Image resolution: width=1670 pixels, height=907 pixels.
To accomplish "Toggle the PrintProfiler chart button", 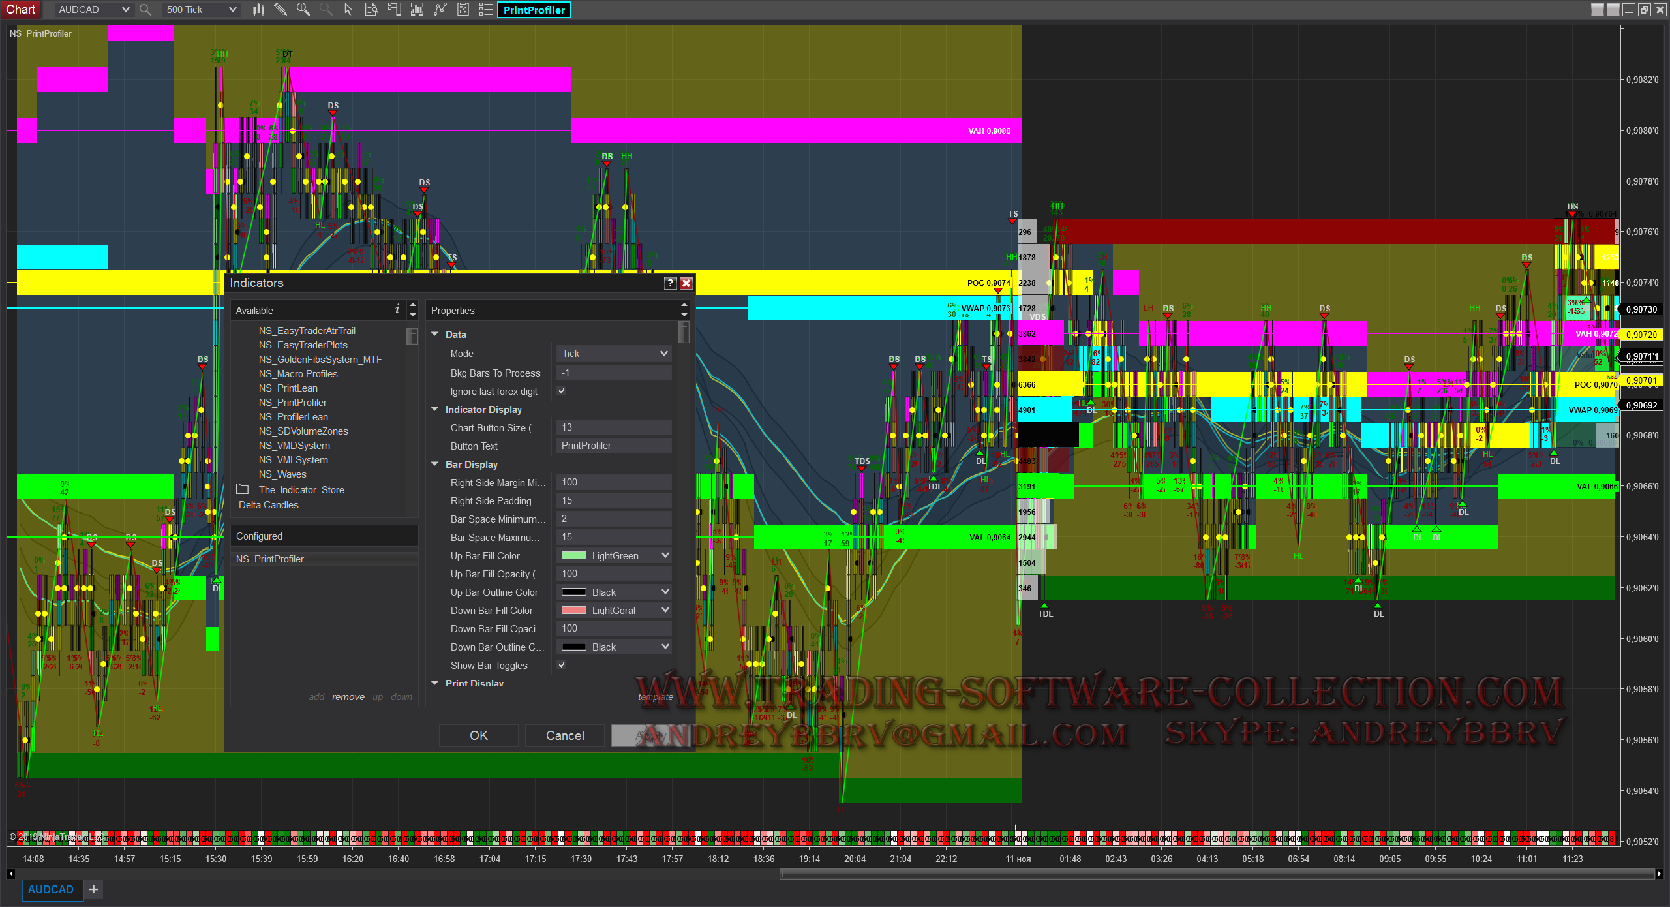I will [x=534, y=10].
